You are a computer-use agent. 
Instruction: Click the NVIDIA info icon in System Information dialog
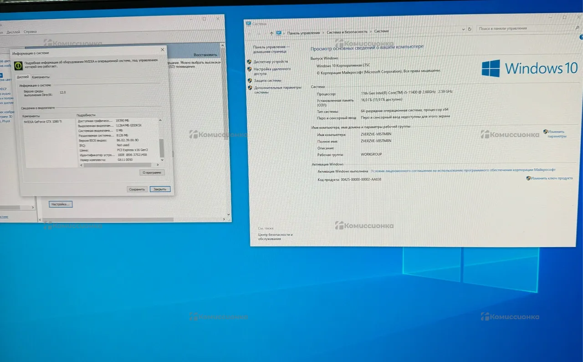pyautogui.click(x=18, y=65)
